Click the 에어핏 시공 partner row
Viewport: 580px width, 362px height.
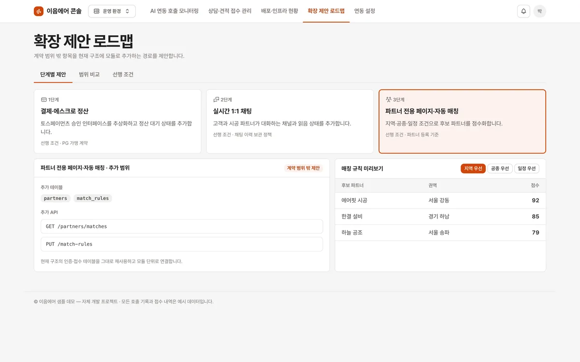pyautogui.click(x=440, y=200)
